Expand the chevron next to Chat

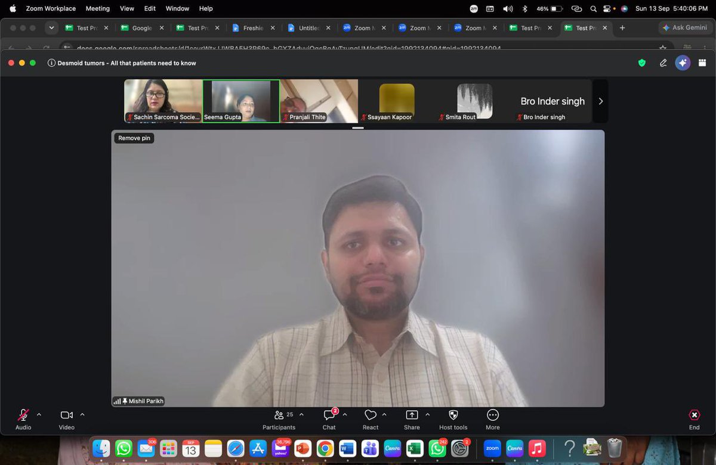[x=345, y=414]
